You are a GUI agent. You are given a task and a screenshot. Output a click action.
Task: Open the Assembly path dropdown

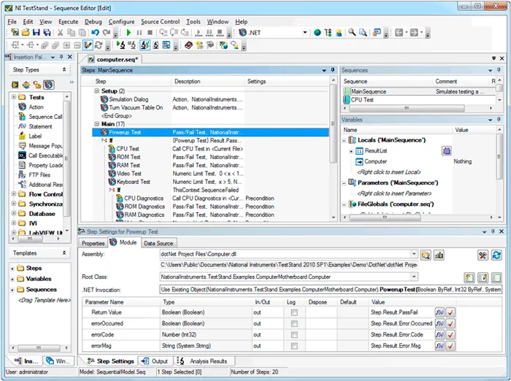point(414,254)
